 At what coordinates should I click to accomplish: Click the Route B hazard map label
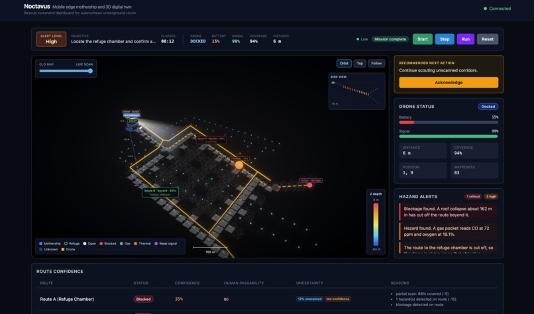160,192
